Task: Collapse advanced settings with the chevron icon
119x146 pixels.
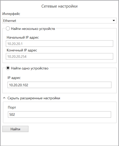Action: click(x=4, y=98)
